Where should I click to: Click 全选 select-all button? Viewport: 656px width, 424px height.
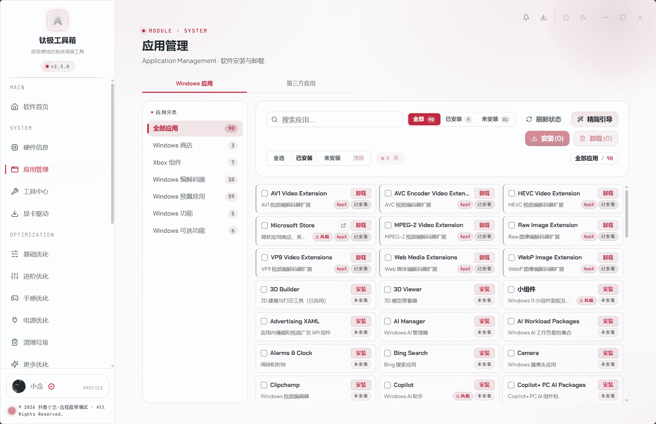pos(279,158)
